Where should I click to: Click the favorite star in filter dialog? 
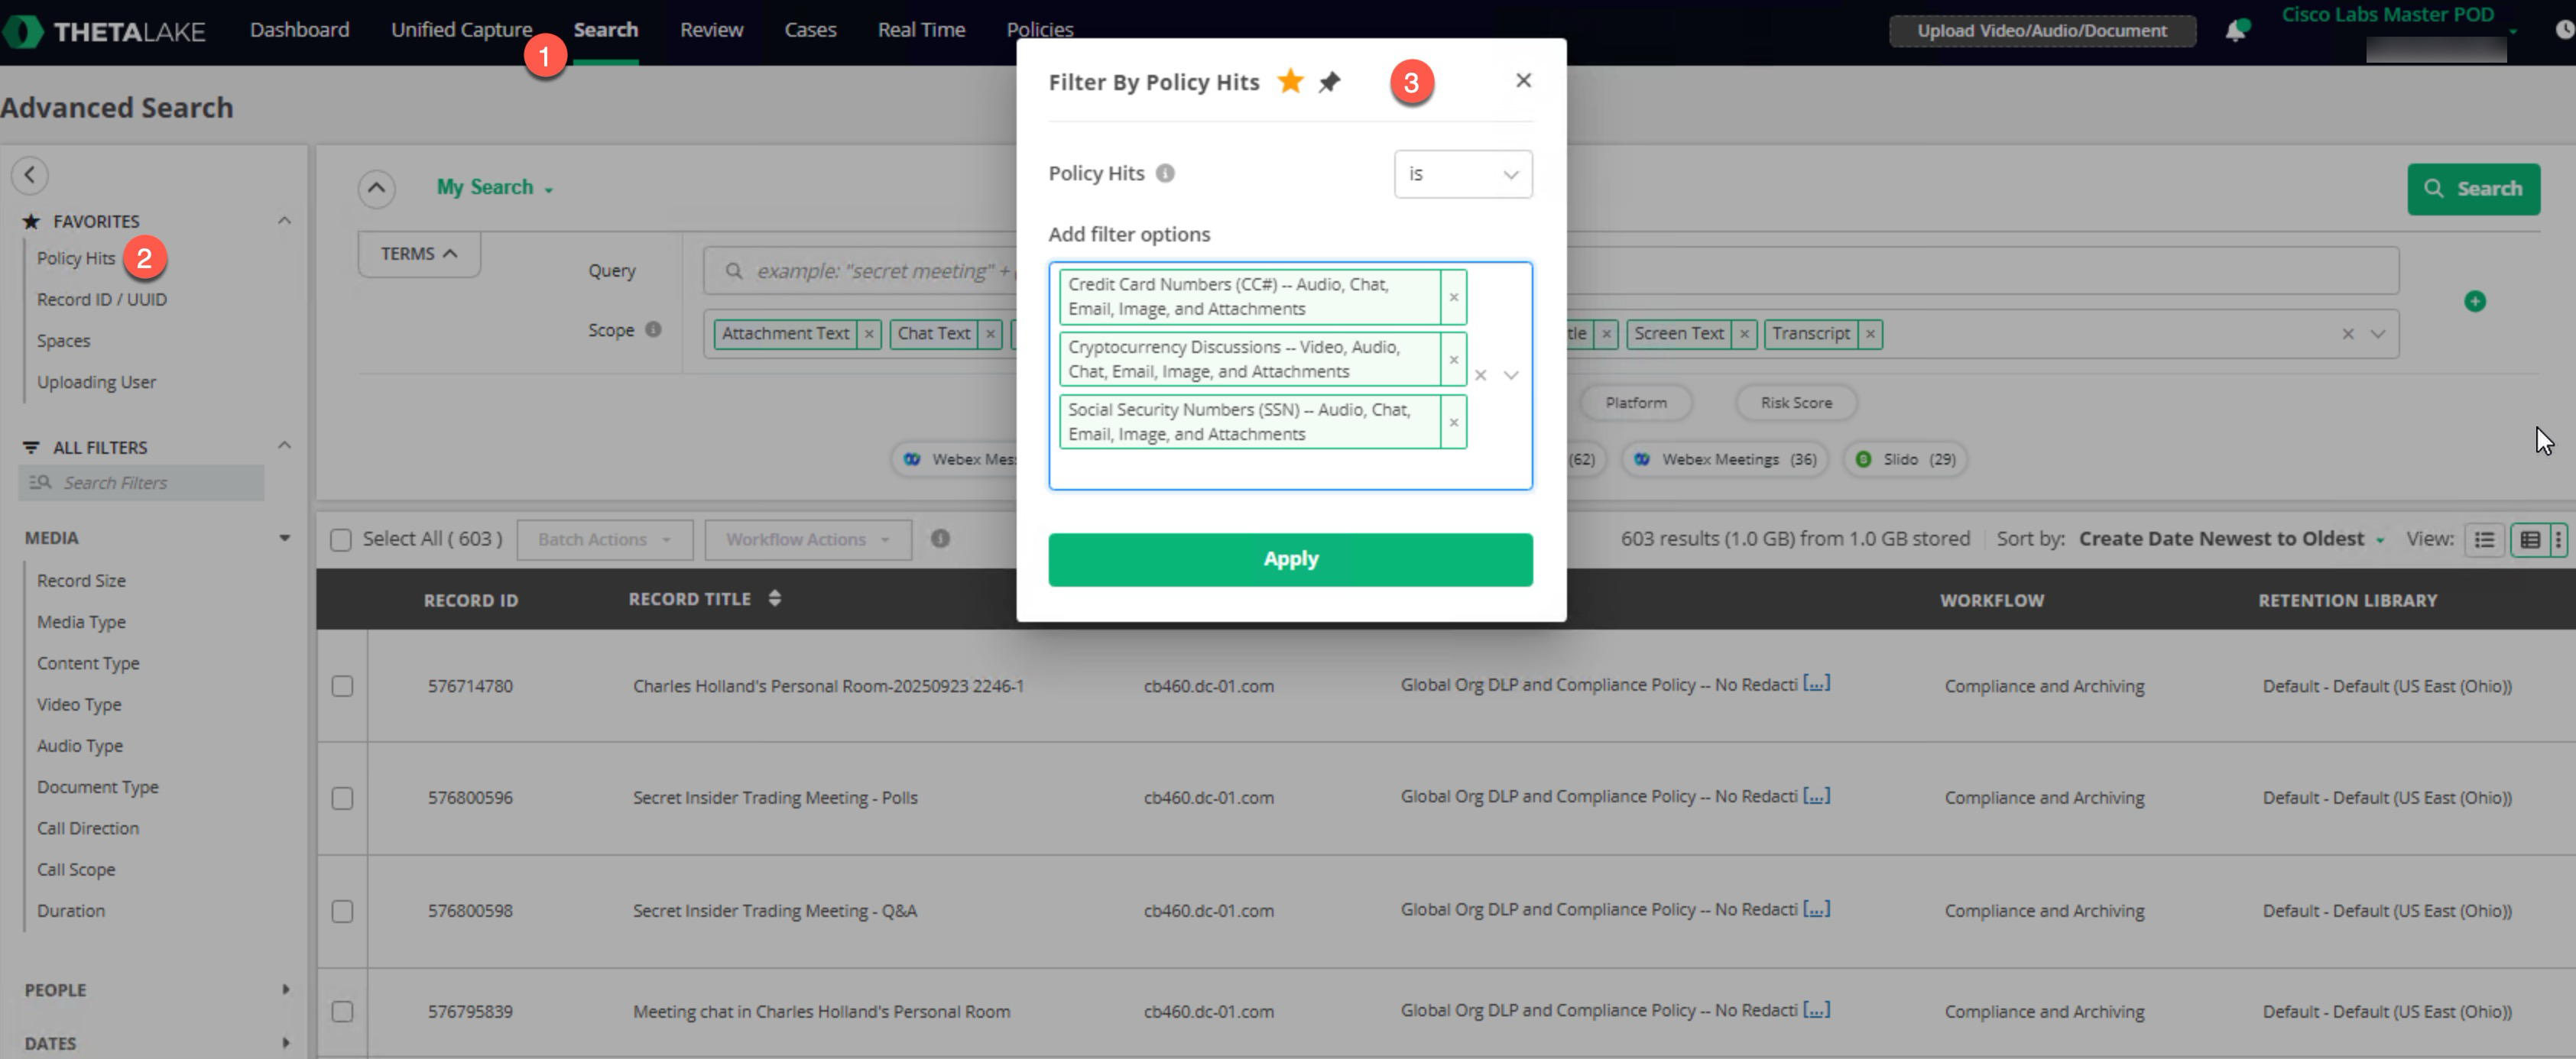(1290, 81)
